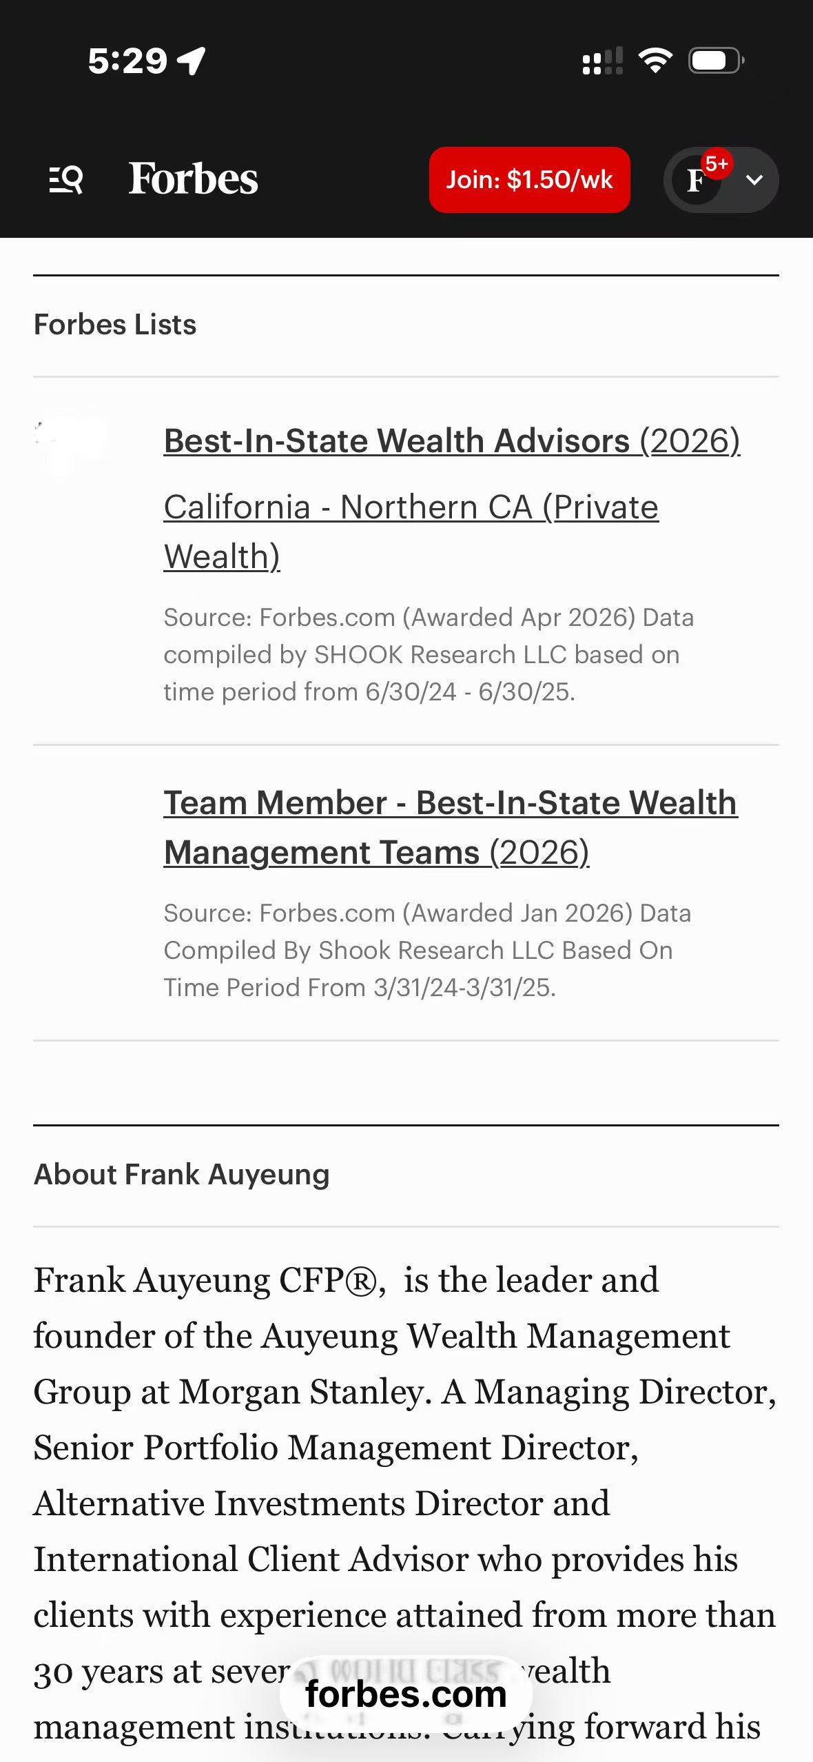Tap the forbes.com address pill

(406, 1694)
